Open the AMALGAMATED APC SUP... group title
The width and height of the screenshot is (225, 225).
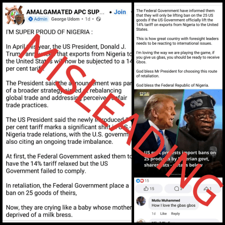[x=65, y=12]
